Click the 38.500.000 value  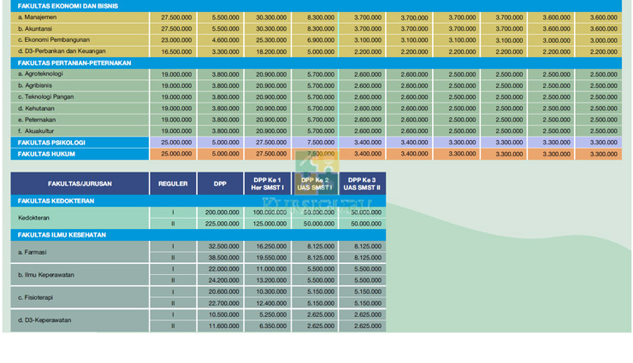[x=223, y=257]
